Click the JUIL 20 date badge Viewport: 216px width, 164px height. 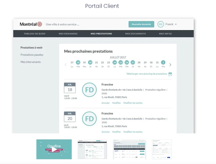[x=70, y=117]
